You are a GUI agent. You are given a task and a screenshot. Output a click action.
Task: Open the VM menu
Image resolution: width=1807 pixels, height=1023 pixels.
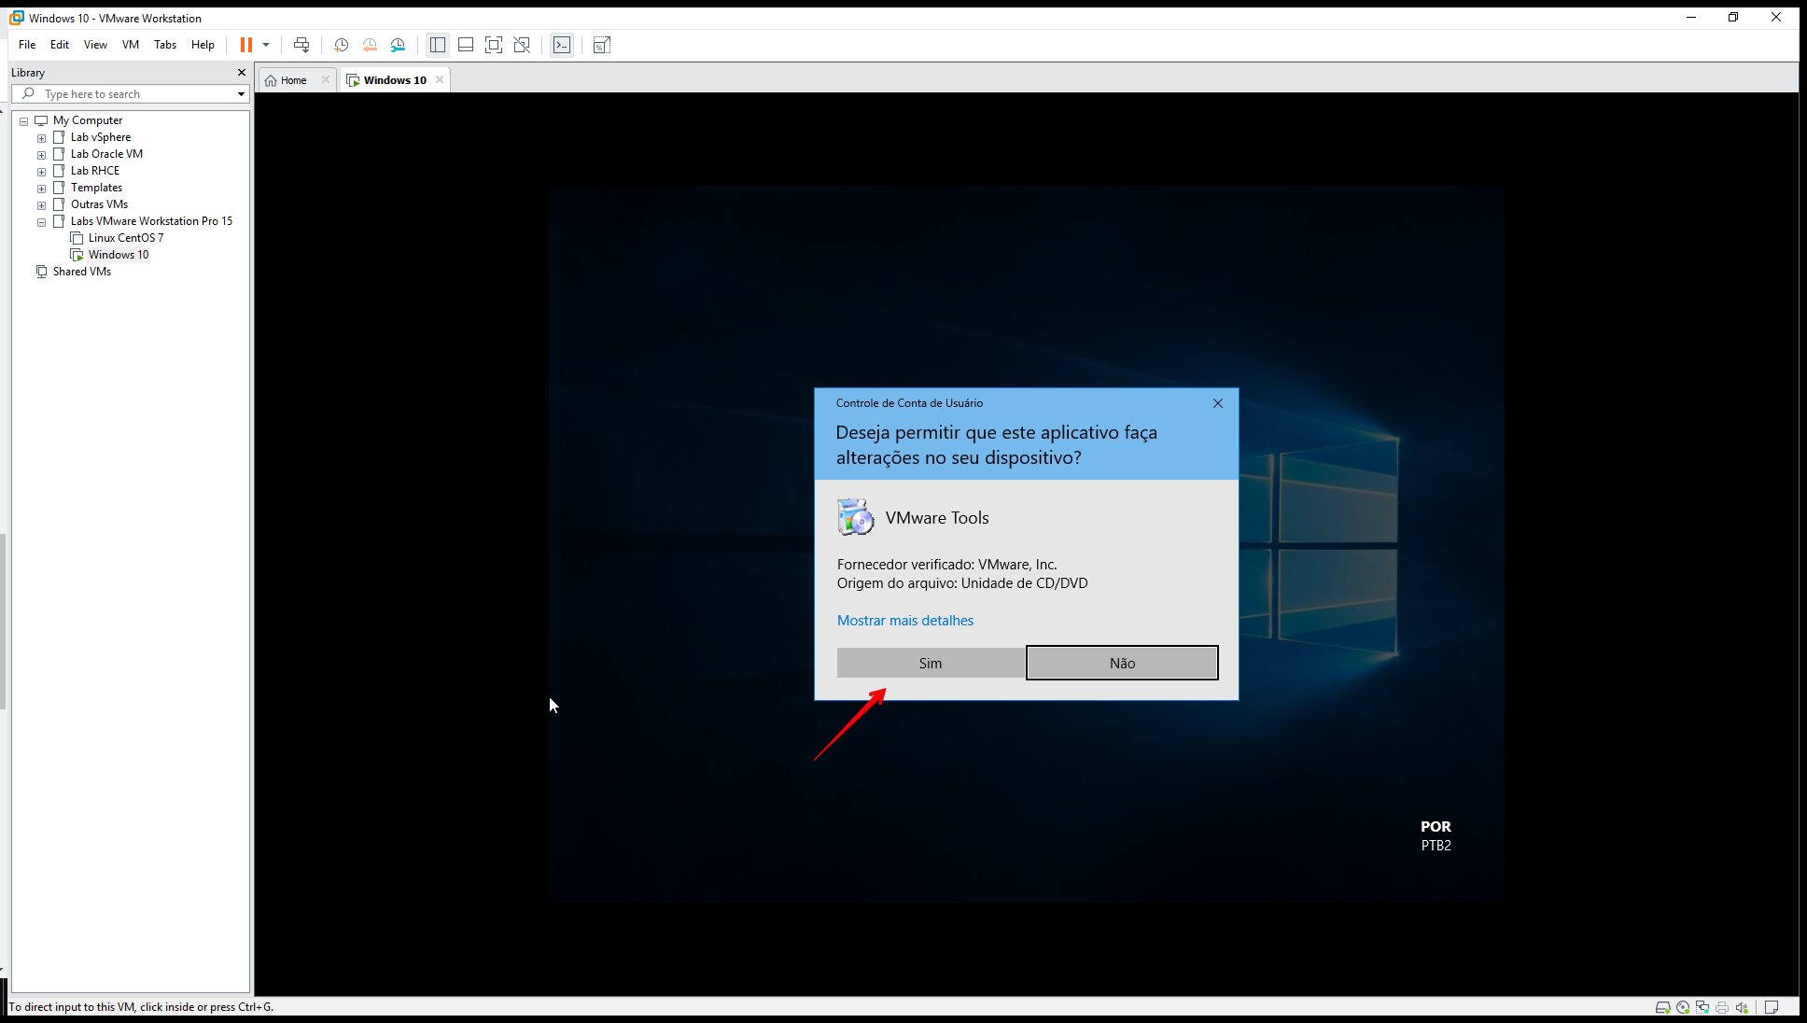click(x=131, y=45)
